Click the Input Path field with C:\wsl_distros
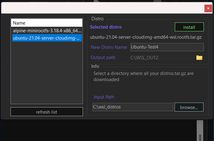 [133, 107]
